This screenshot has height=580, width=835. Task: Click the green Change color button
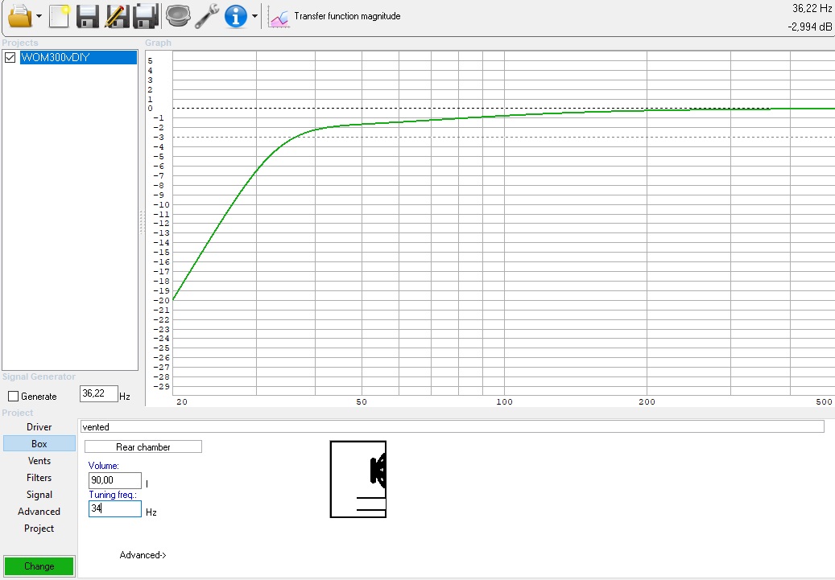click(39, 566)
